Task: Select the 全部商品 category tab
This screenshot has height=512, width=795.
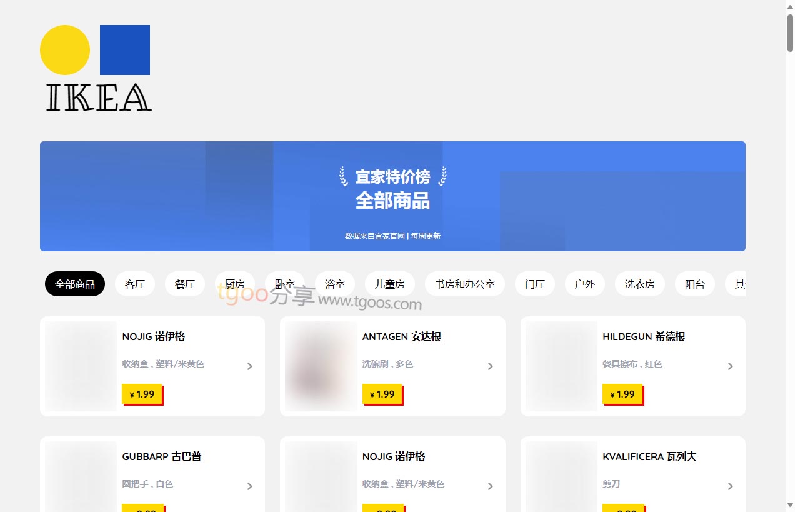Action: (x=75, y=284)
